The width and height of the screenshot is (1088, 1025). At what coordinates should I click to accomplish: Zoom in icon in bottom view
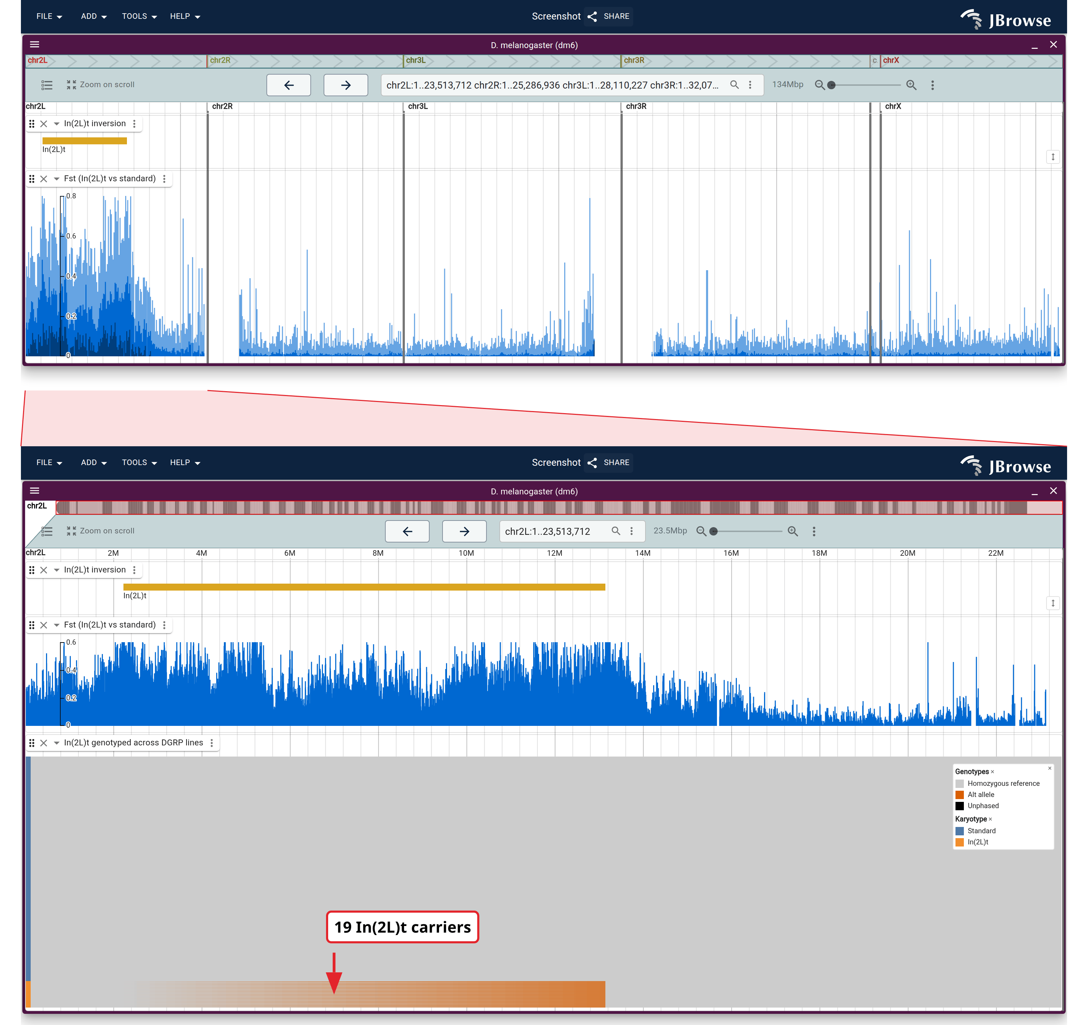[793, 531]
